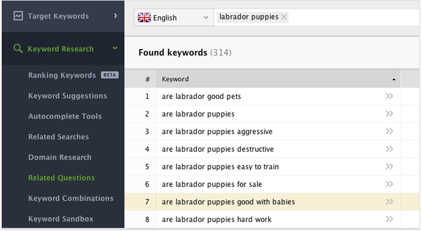The image size is (421, 231).
Task: Open Keyword Sandbox
Action: tap(61, 219)
